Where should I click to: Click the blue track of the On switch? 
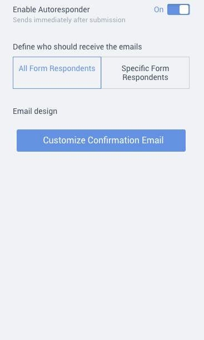[x=173, y=9]
